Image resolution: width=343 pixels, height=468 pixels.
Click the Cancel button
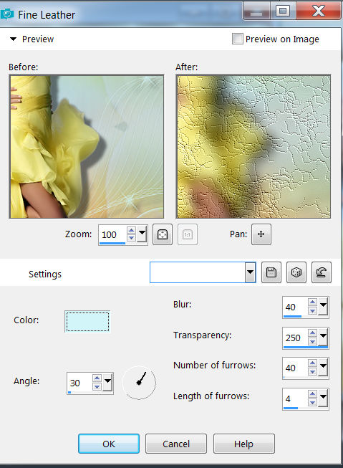pos(176,444)
